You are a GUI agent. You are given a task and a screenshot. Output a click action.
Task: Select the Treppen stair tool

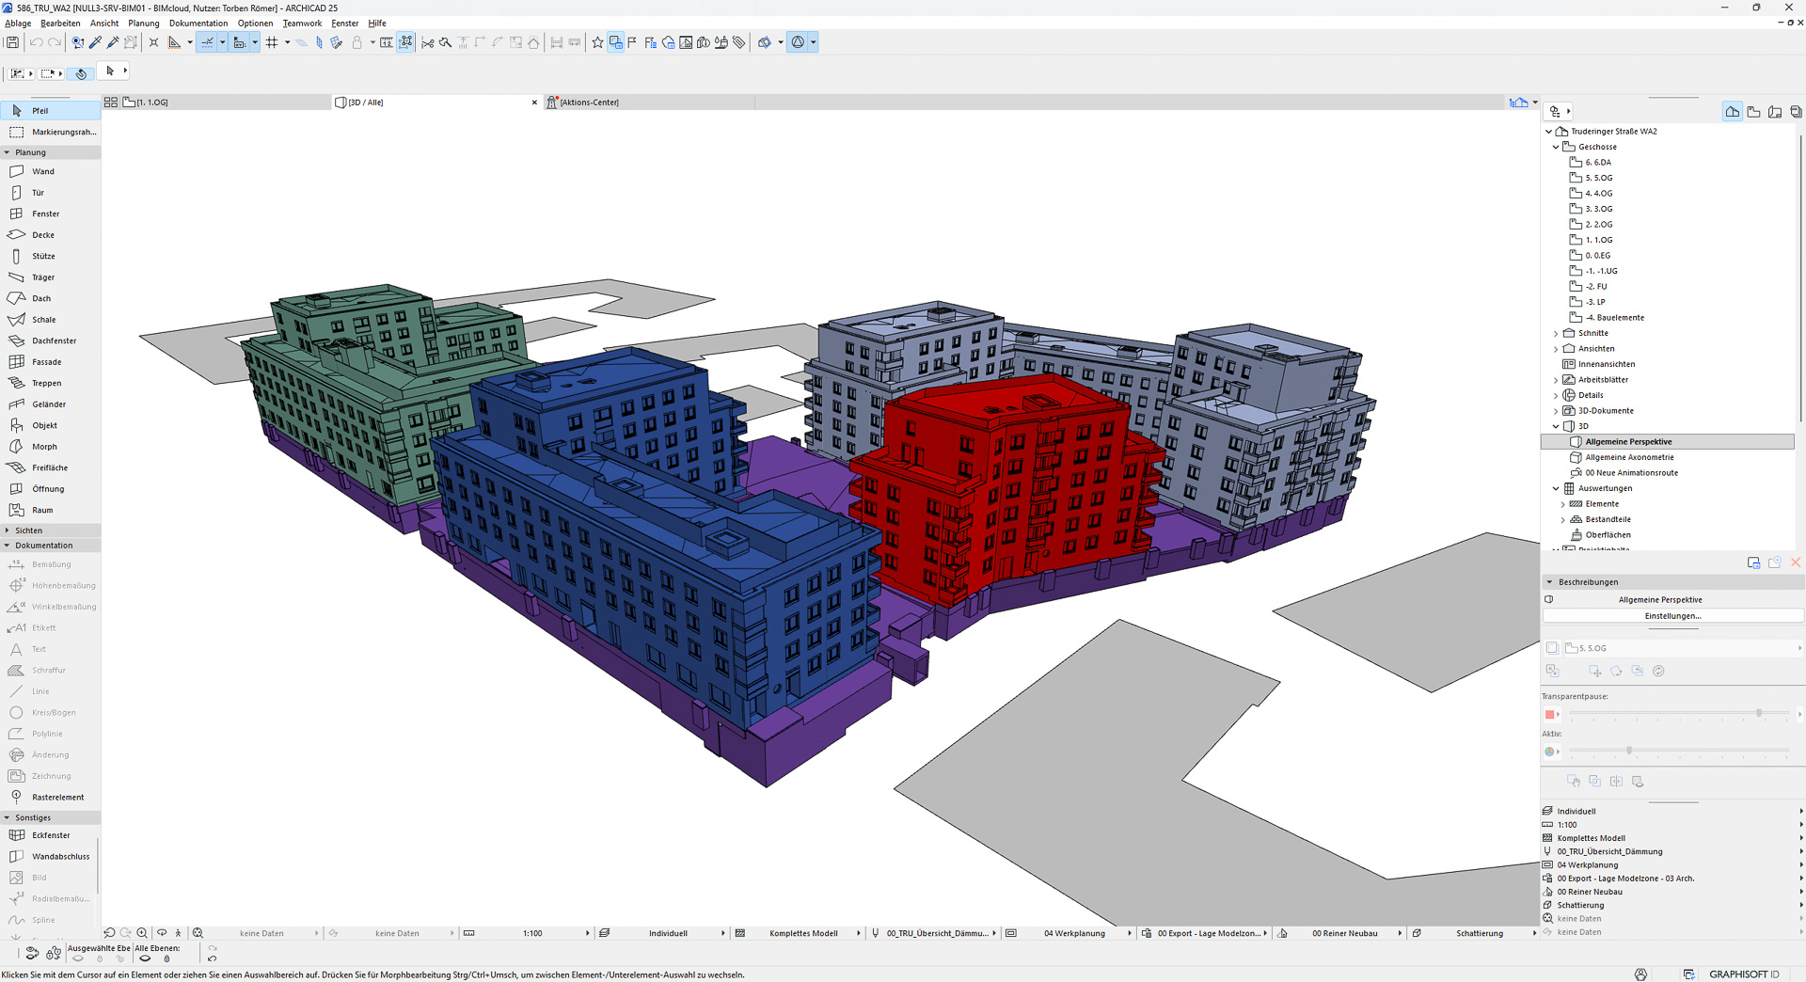point(46,383)
